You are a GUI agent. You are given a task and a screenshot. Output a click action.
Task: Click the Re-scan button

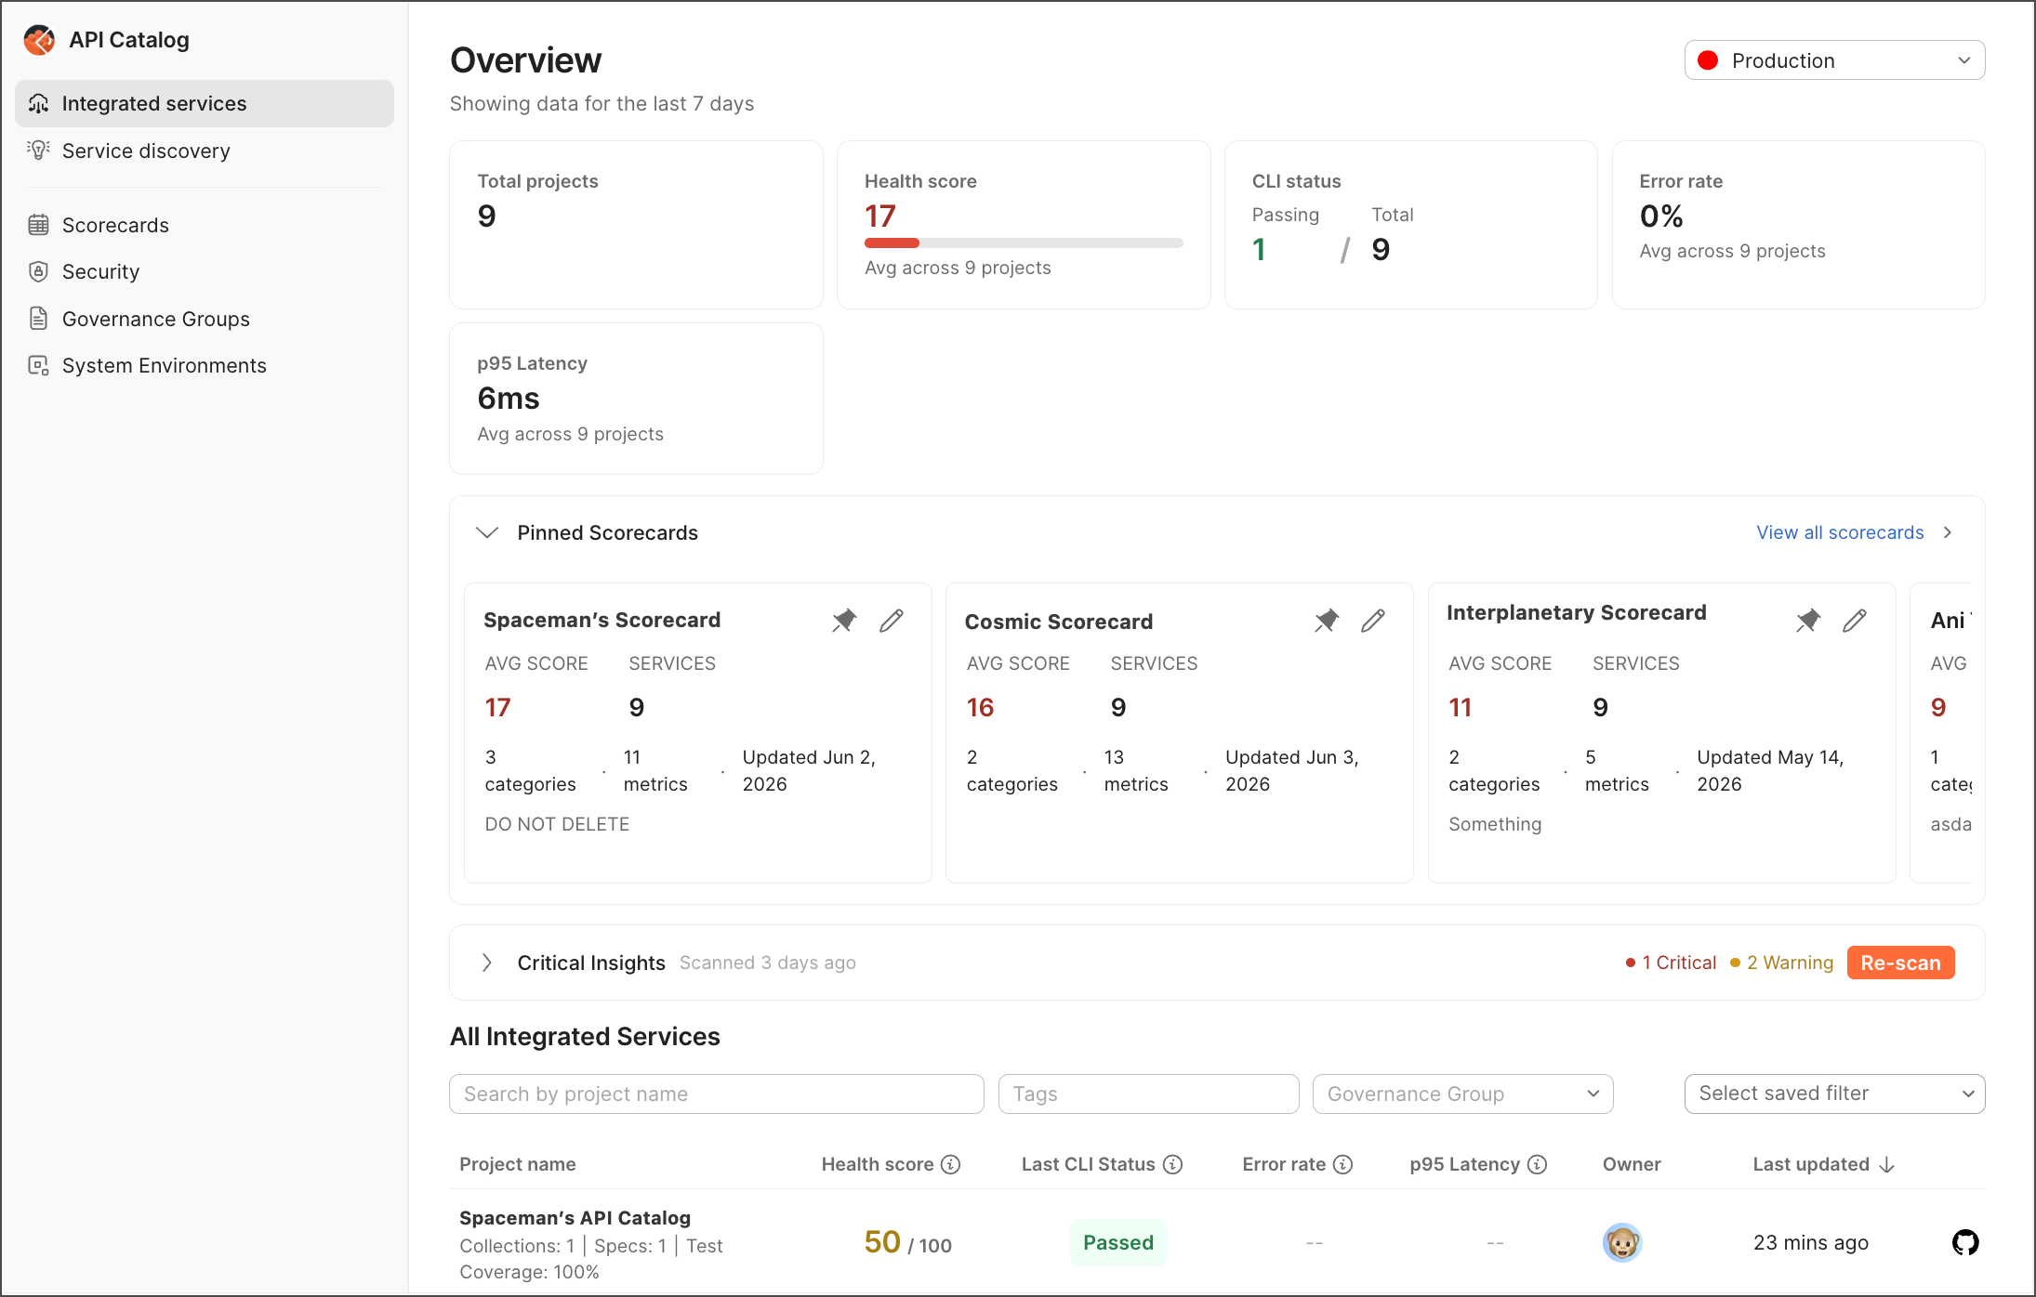tap(1900, 963)
